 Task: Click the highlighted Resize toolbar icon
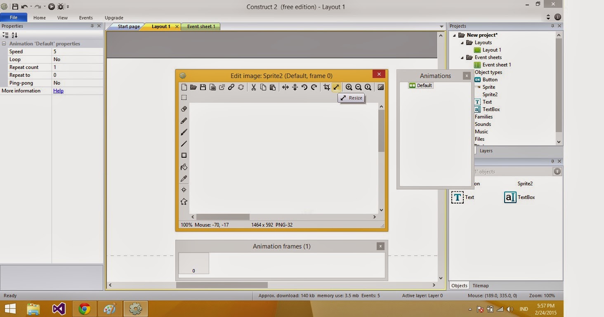pyautogui.click(x=336, y=87)
